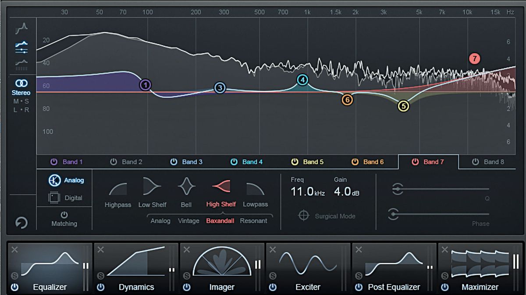Switch to the Band 3 tab

pos(187,162)
